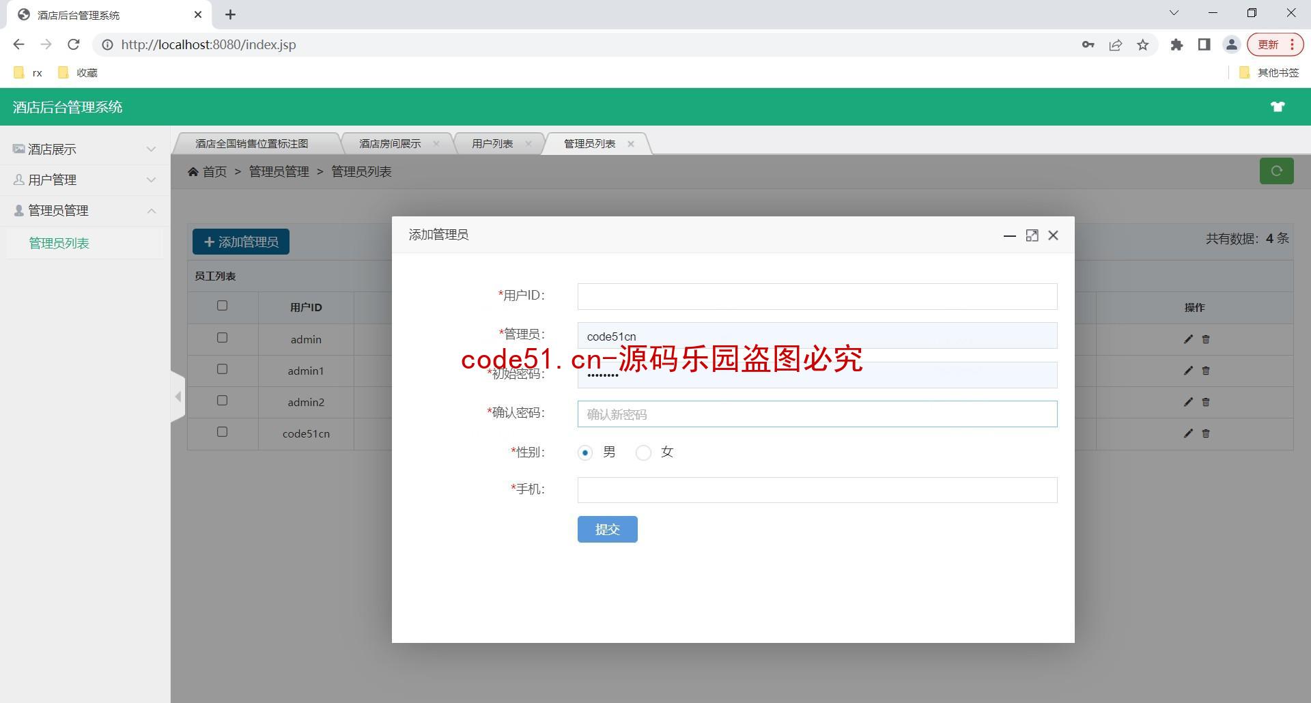Toggle select-all checkbox in table header
The width and height of the screenshot is (1311, 703).
tap(222, 306)
